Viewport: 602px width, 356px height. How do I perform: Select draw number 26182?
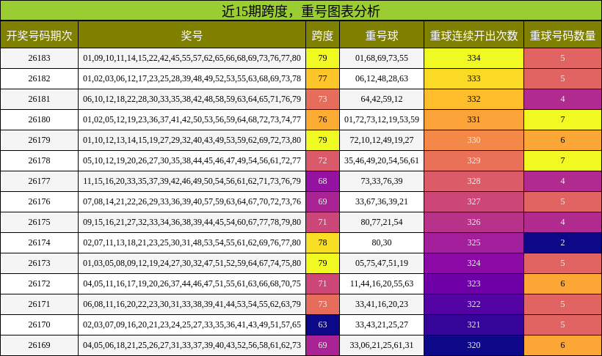39,78
